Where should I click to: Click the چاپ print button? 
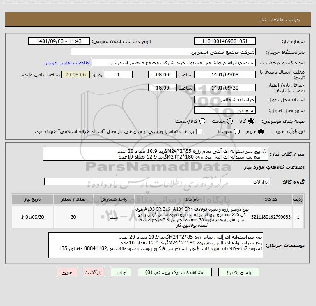click(121, 272)
